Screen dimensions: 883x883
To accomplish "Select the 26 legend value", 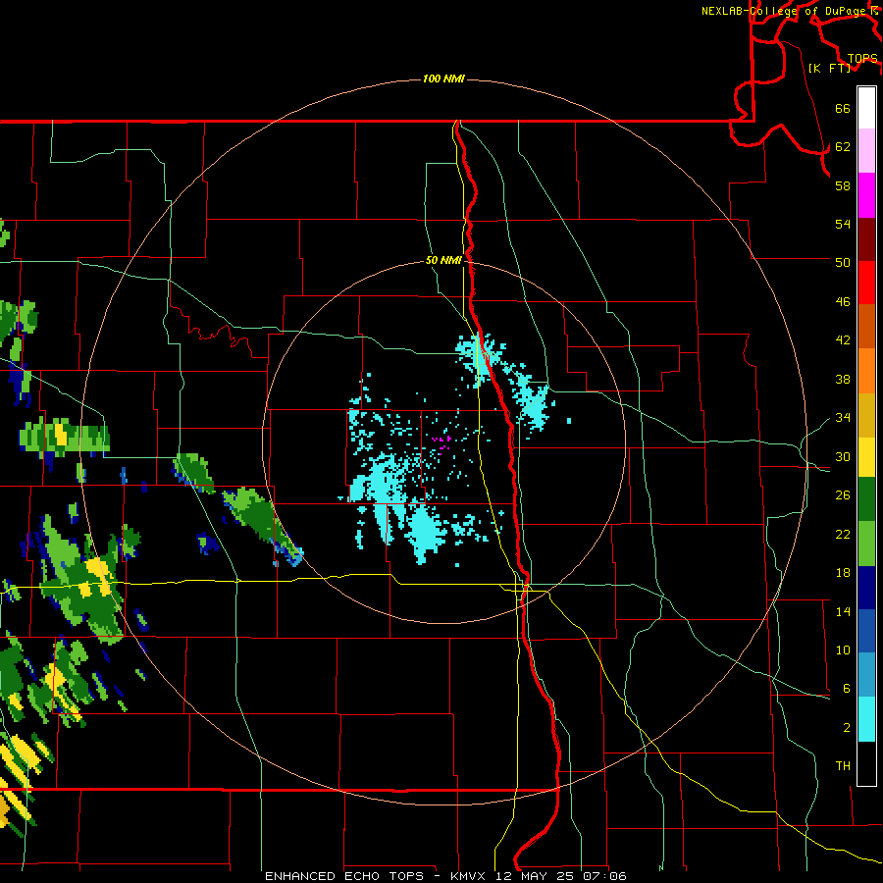I will pos(843,495).
